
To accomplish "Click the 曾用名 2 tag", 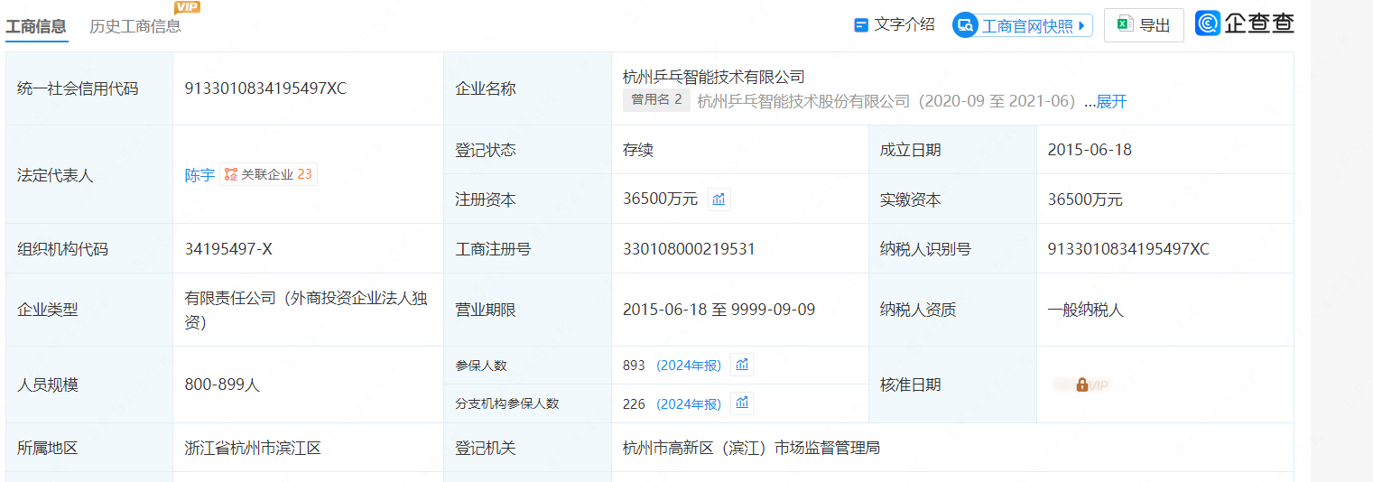I will [x=656, y=100].
